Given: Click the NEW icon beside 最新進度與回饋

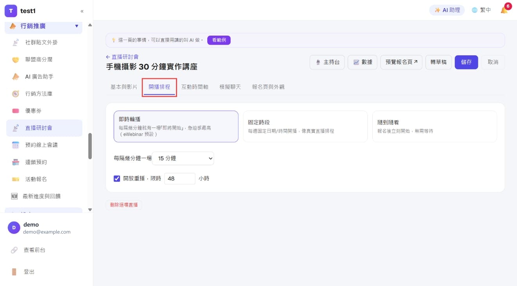Looking at the screenshot, I should click(14, 196).
